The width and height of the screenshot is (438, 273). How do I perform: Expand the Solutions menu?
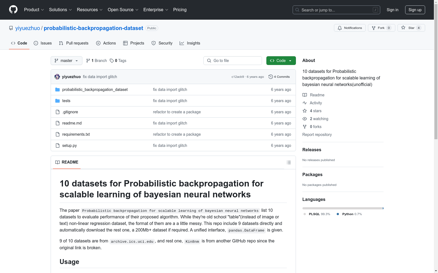(x=60, y=10)
